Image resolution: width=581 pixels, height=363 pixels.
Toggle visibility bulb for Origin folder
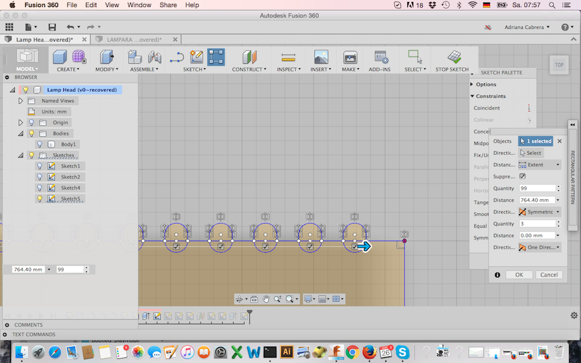[x=32, y=123]
